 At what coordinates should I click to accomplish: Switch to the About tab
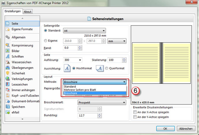pyautogui.click(x=27, y=12)
